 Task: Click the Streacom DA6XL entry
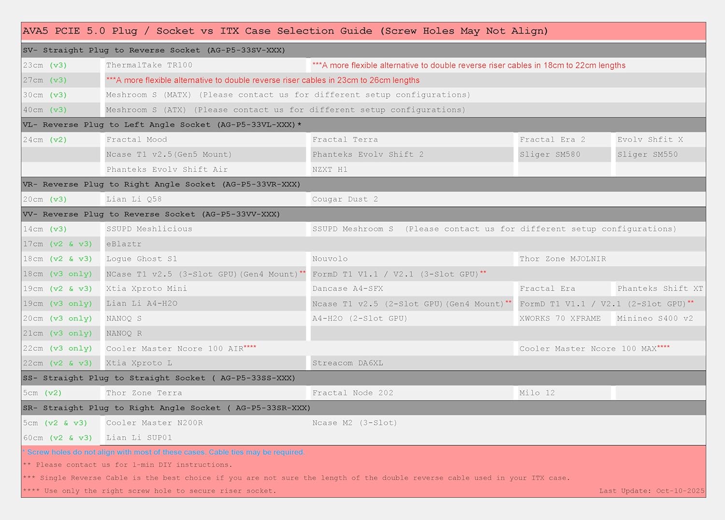(x=348, y=363)
